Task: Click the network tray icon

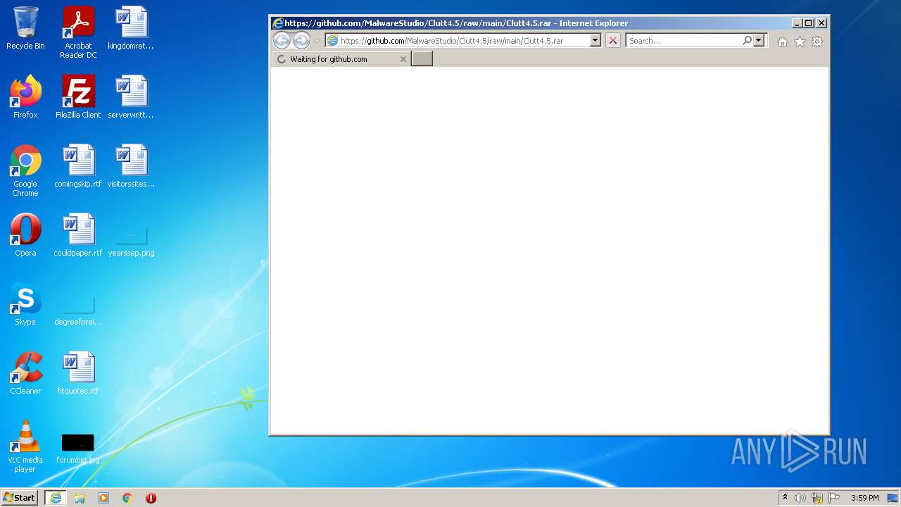Action: (817, 498)
